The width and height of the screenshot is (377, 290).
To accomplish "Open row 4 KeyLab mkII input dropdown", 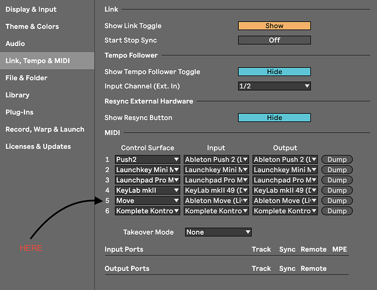I will [216, 190].
